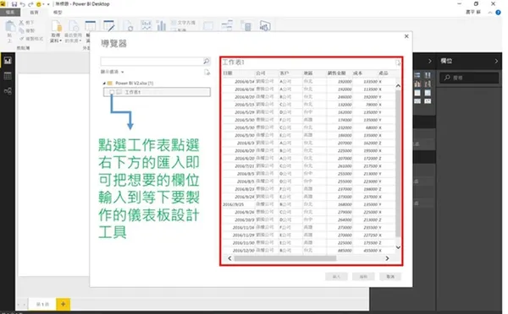The image size is (508, 314).
Task: Select the stacked bar chart visual icon
Action: pos(417,75)
